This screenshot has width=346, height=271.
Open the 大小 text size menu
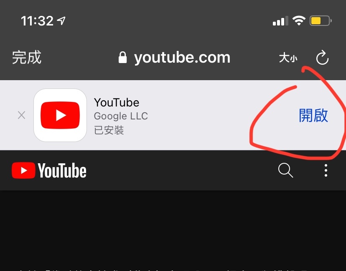288,58
